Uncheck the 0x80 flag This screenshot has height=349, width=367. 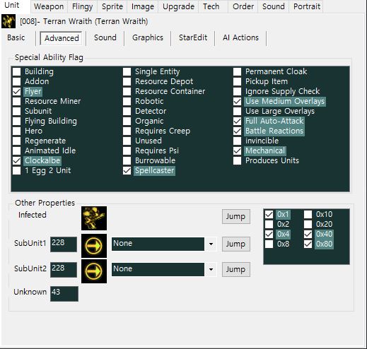pos(308,244)
